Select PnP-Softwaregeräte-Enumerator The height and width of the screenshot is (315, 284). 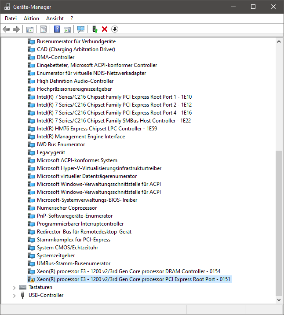coord(75,216)
